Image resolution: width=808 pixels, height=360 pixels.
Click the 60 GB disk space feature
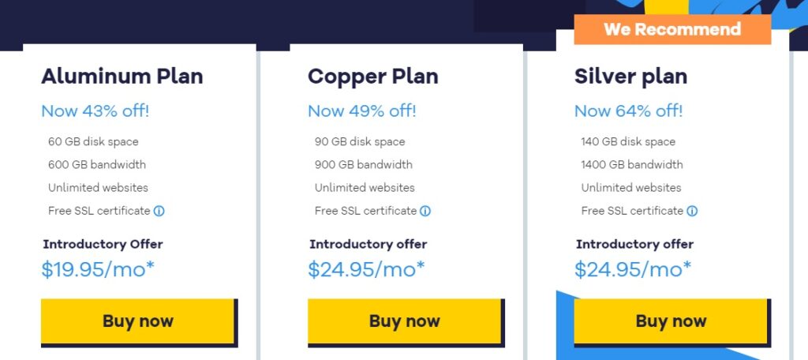[x=93, y=142]
